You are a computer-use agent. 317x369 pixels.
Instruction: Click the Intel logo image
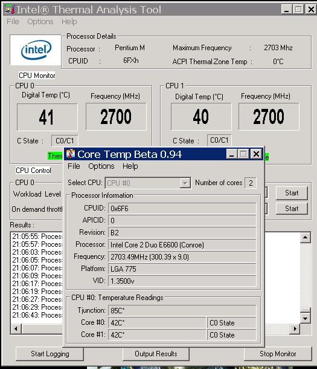click(36, 50)
